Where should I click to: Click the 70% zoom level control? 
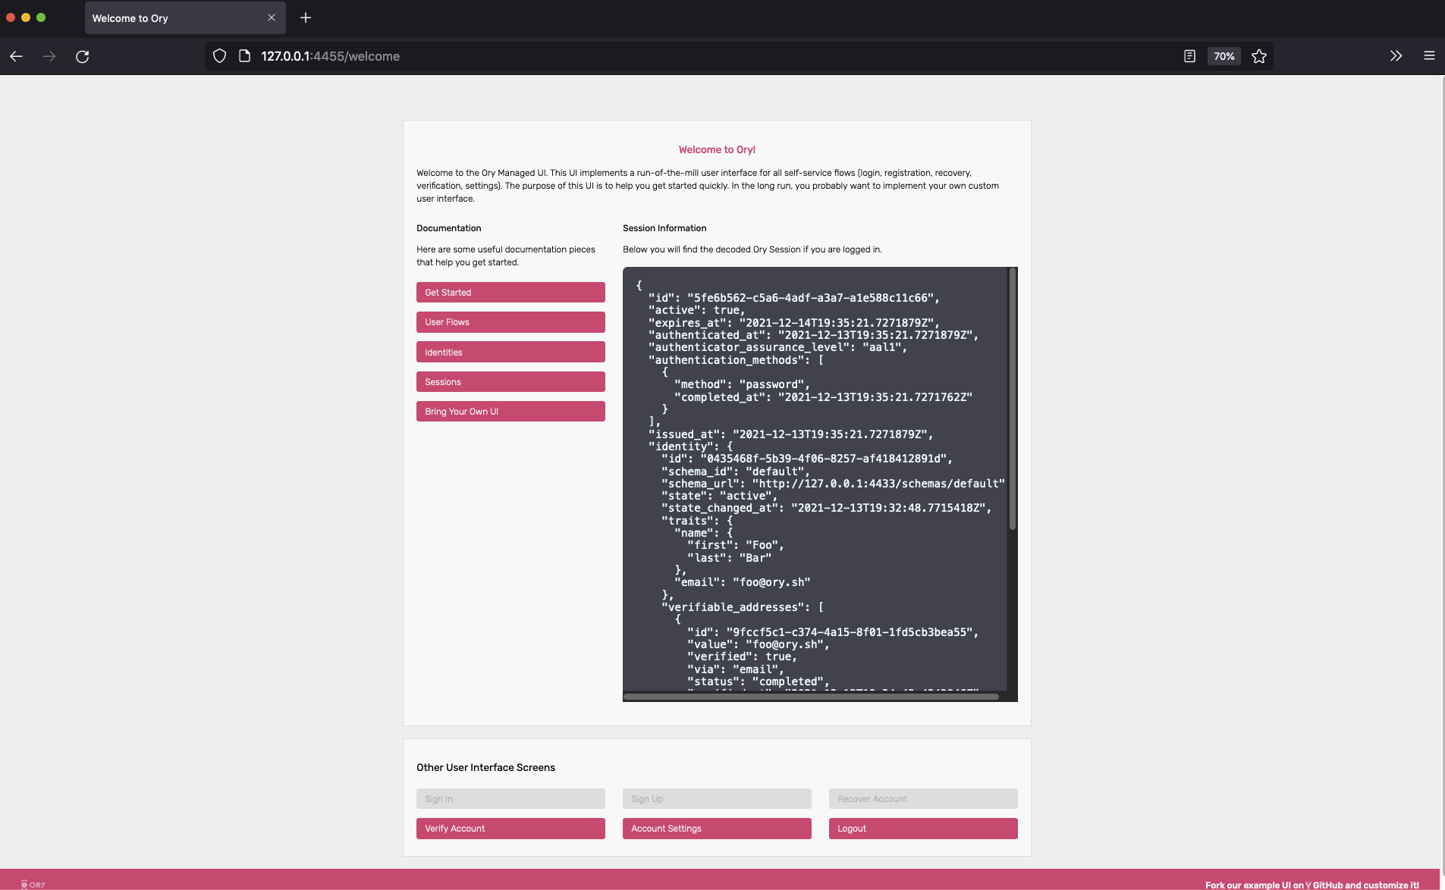tap(1224, 56)
